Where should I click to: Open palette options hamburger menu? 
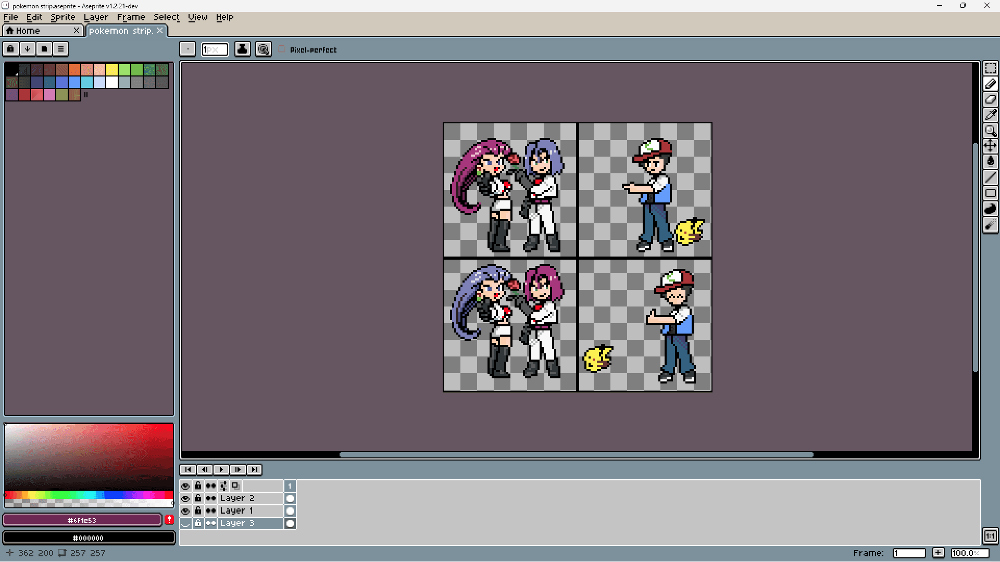(x=61, y=49)
